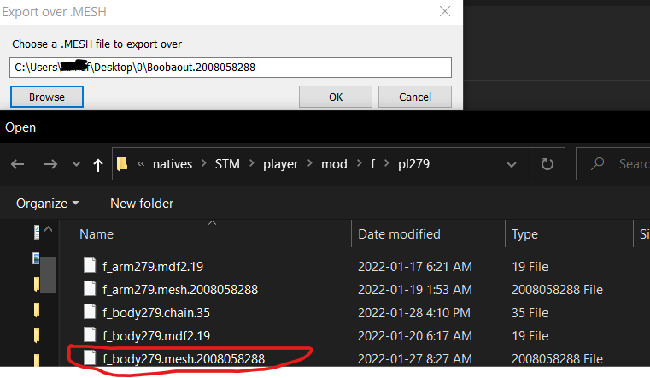Create a New folder

pos(142,204)
